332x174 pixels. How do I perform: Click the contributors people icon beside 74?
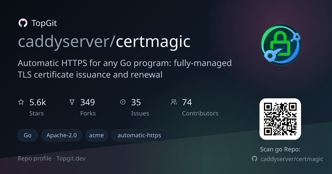pyautogui.click(x=174, y=102)
